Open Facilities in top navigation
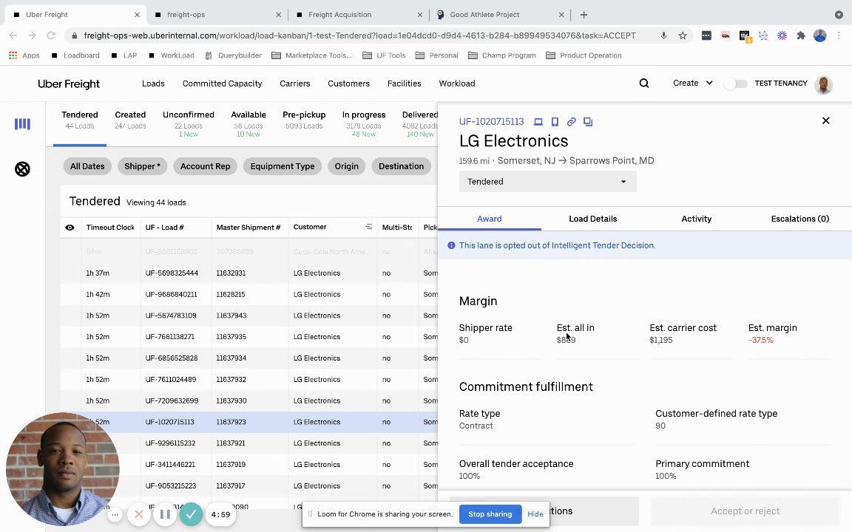The height and width of the screenshot is (532, 852). [405, 83]
